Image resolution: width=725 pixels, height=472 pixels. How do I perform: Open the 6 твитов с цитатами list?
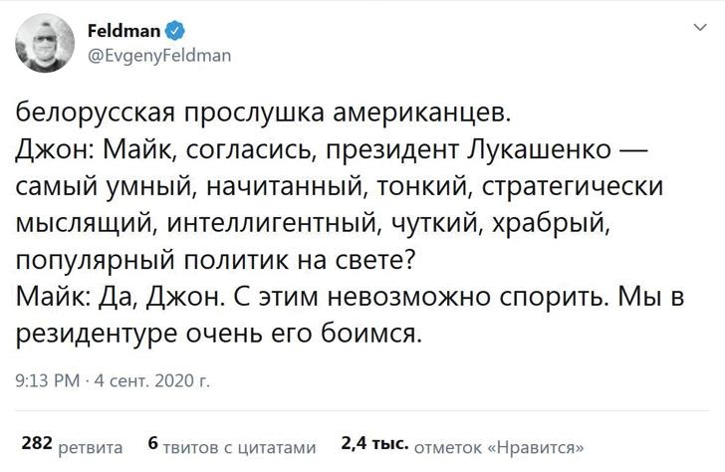pos(231,444)
